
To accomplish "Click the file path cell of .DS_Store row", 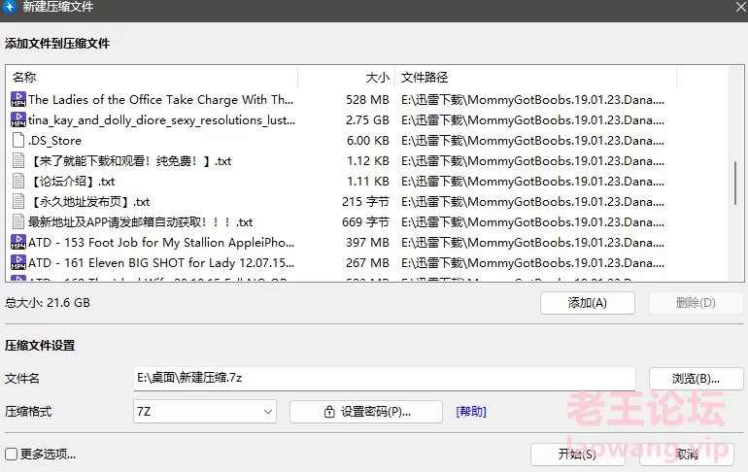I will point(532,141).
